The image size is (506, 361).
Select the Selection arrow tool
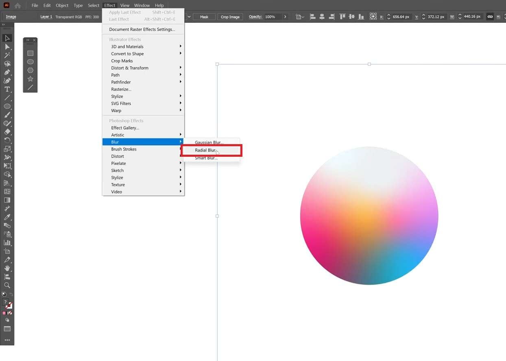7,38
